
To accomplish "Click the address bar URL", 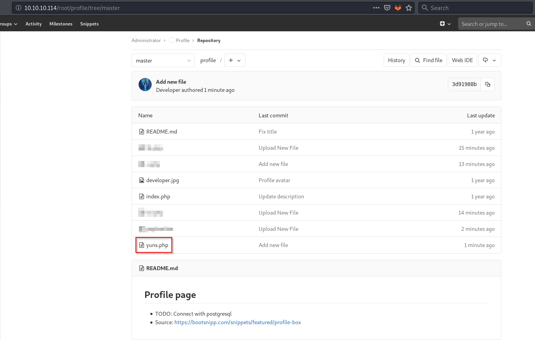I will pyautogui.click(x=72, y=8).
